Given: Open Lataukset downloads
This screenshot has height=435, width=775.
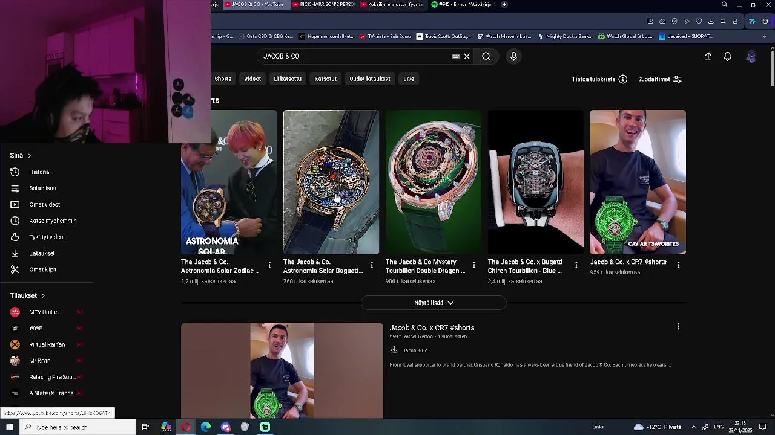Looking at the screenshot, I should tap(42, 254).
